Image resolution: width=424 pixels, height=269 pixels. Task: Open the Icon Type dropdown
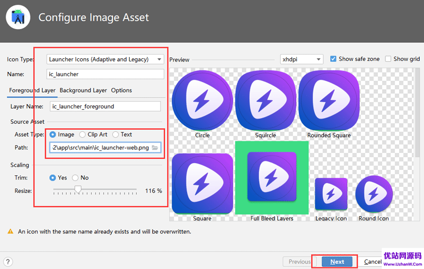tap(105, 59)
